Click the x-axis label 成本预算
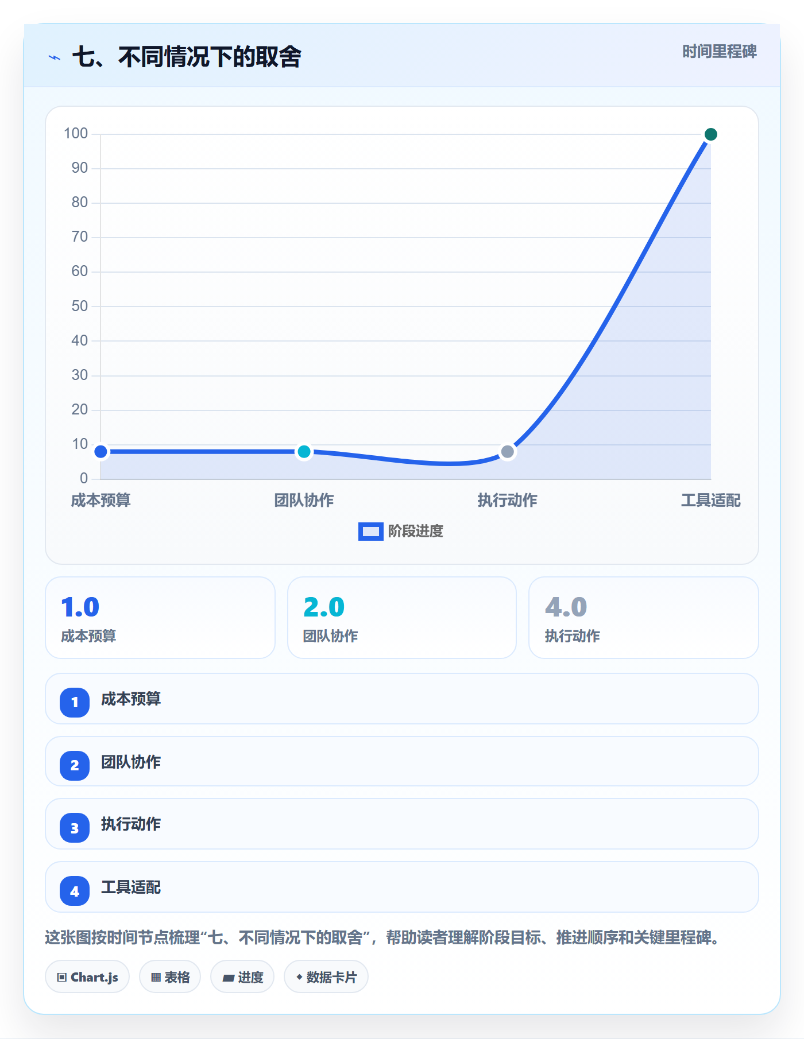The width and height of the screenshot is (804, 1039). point(101,501)
